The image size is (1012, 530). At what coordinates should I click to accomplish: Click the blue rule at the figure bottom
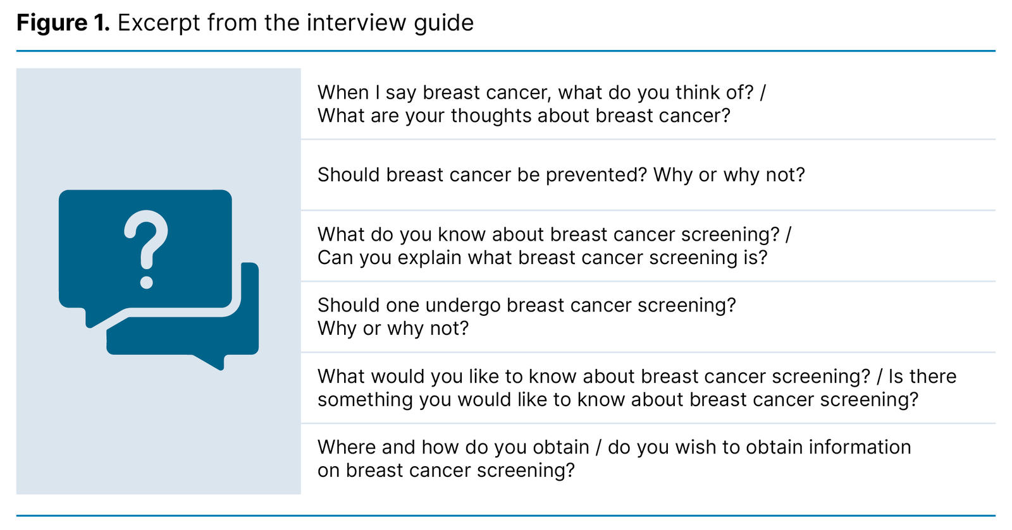tap(506, 516)
